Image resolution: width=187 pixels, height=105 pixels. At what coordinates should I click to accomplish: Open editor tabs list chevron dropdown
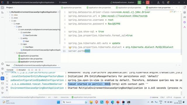(x=176, y=8)
